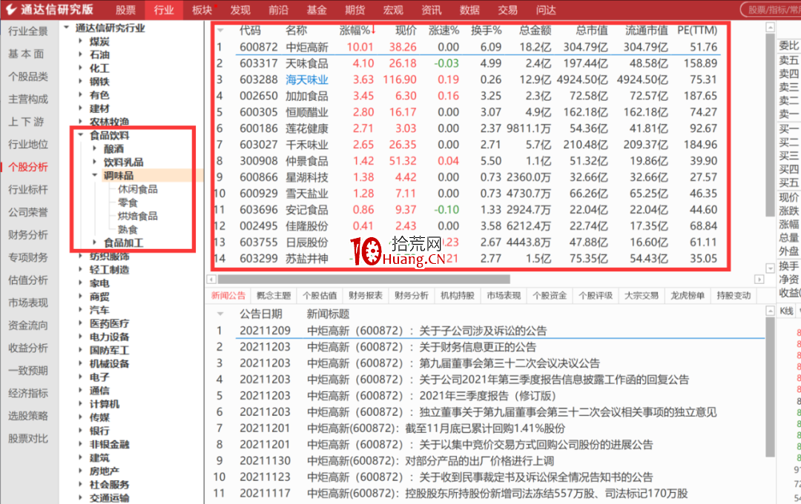
Task: Switch to the 机构持股 tab
Action: coord(458,295)
